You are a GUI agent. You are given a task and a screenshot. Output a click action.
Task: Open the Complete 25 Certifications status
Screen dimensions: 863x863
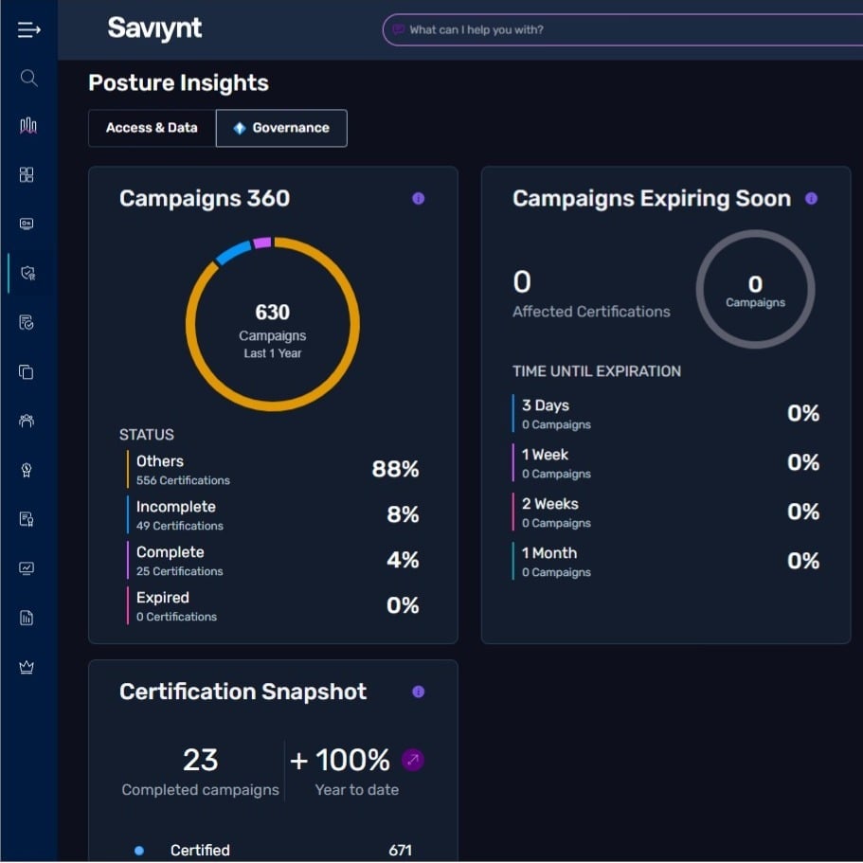pyautogui.click(x=273, y=560)
